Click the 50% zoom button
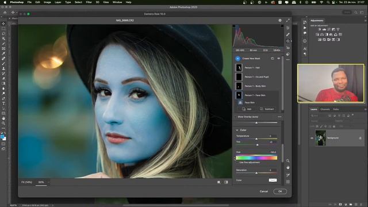Viewport: 368px width, 207px height. coord(41,182)
